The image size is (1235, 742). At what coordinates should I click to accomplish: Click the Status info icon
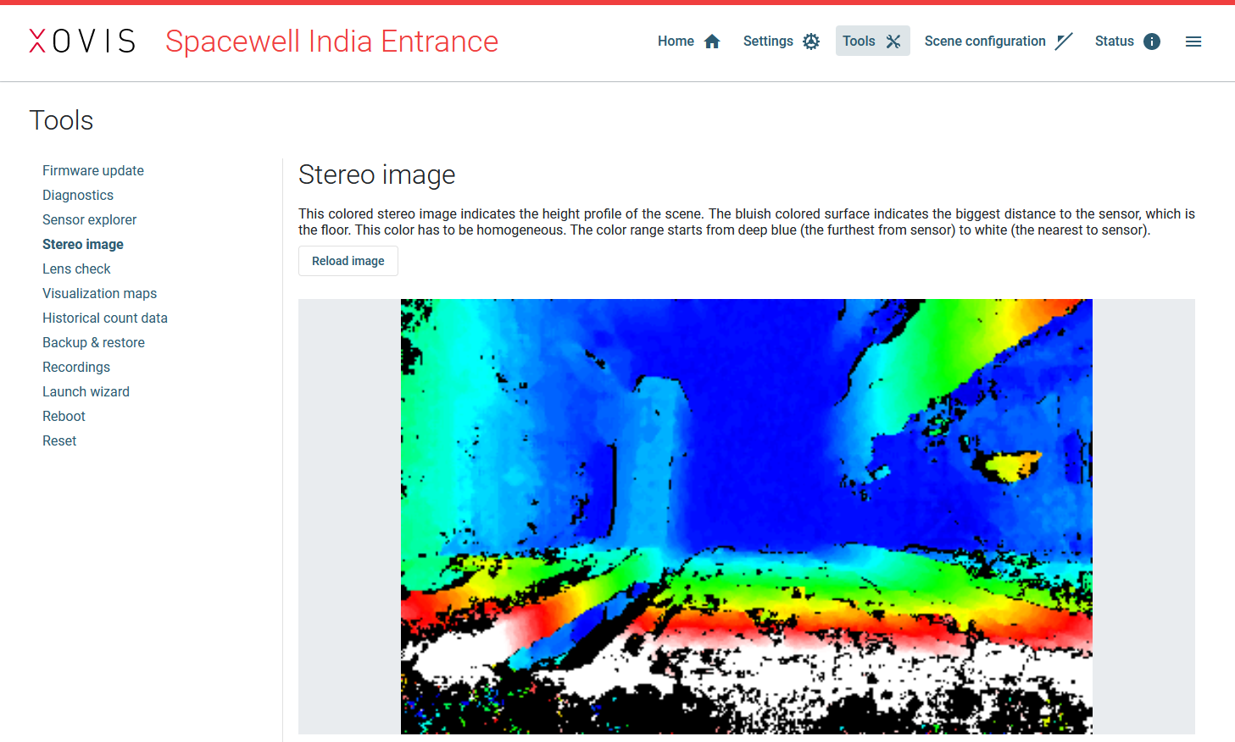point(1152,42)
